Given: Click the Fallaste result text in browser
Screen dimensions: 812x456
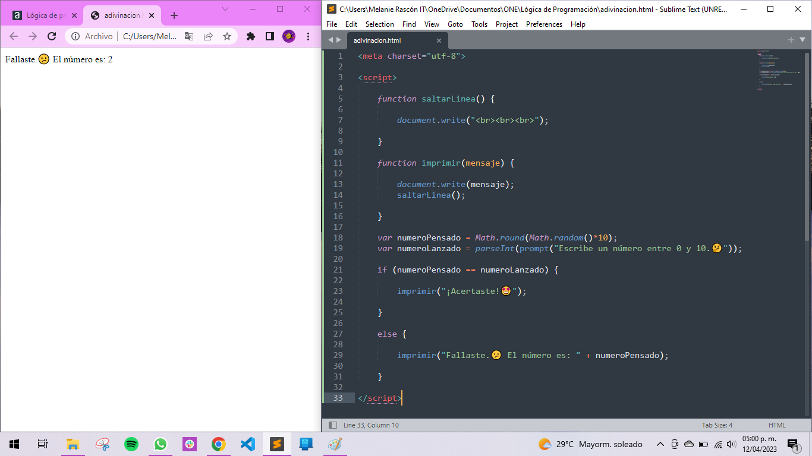Looking at the screenshot, I should tap(59, 59).
